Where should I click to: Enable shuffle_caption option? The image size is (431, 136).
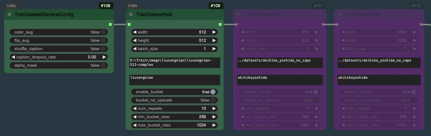coord(59,49)
